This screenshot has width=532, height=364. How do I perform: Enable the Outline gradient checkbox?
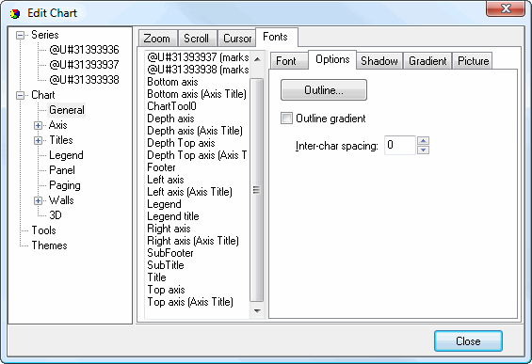click(286, 119)
